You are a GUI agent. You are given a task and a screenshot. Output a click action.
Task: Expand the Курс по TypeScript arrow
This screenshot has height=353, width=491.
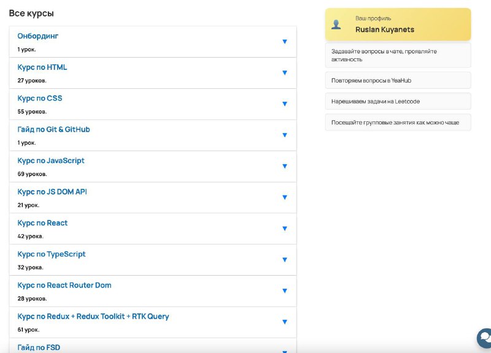point(285,260)
